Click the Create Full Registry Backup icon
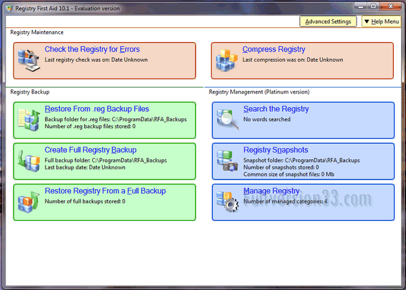 [x=29, y=161]
